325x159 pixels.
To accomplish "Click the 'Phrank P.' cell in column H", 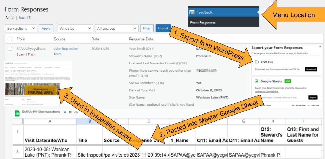I will tap(272, 152).
